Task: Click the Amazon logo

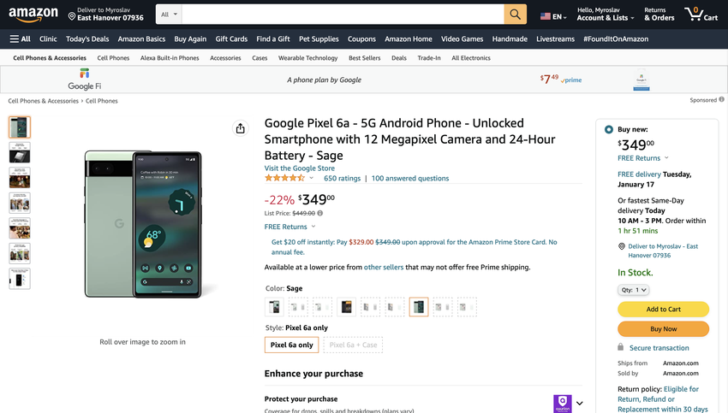Action: (x=33, y=15)
